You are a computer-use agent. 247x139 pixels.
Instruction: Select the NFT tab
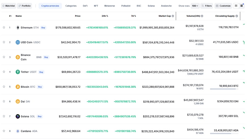click(96, 6)
